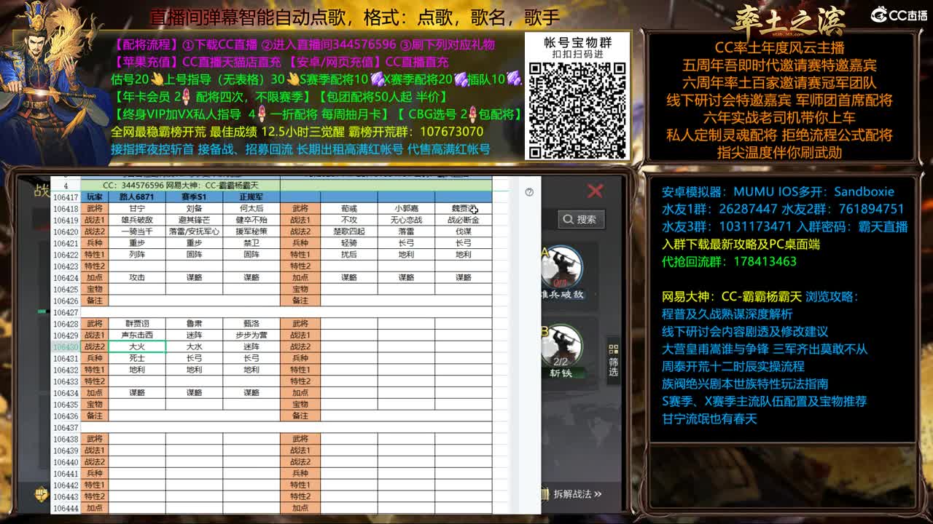This screenshot has height=524, width=933.
Task: Click the round help question mark icon
Action: point(529,192)
